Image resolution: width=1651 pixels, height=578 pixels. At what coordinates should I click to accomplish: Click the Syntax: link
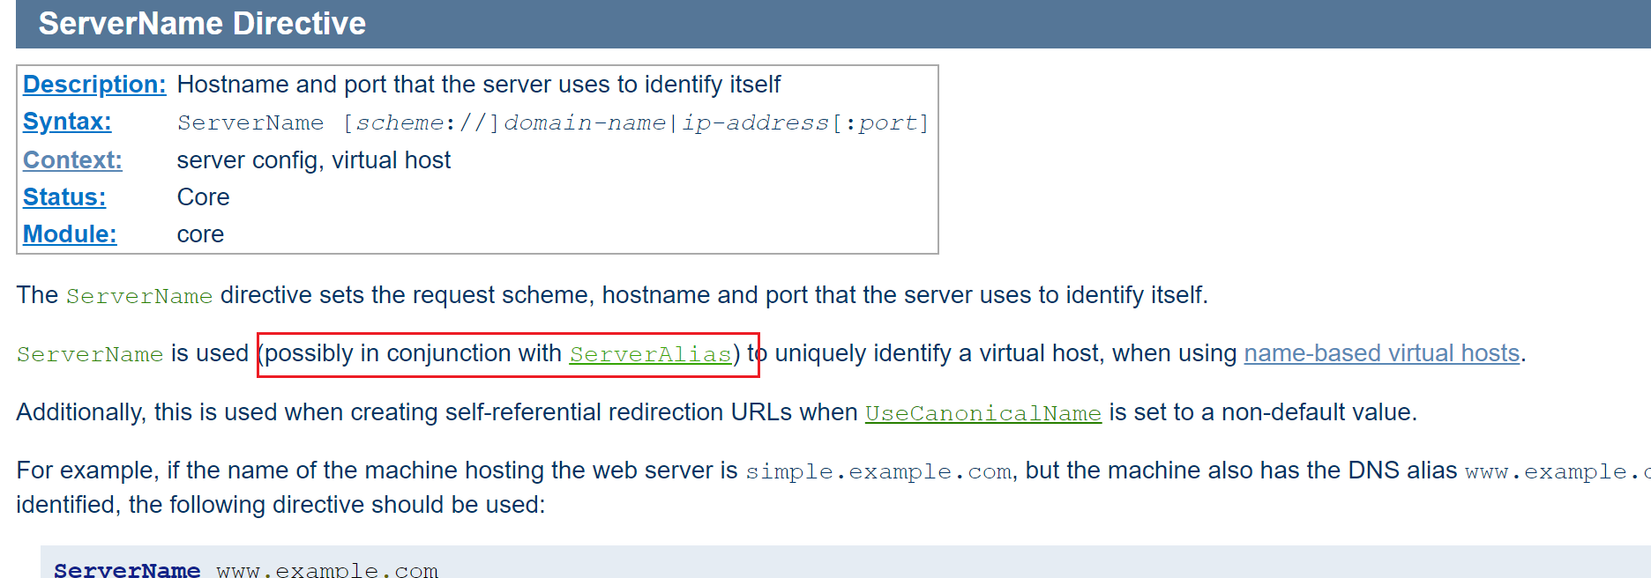pyautogui.click(x=67, y=122)
